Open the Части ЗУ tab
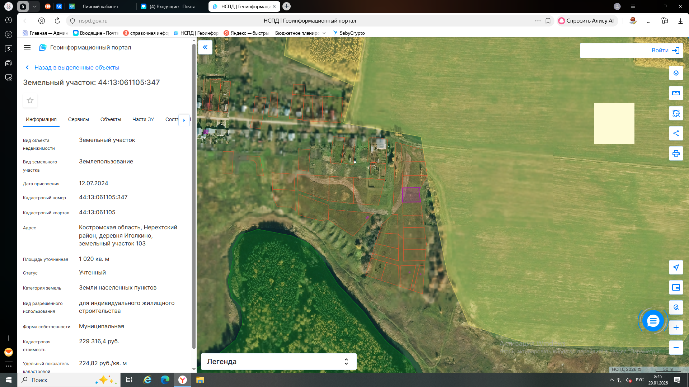The height and width of the screenshot is (387, 689). coord(143,119)
